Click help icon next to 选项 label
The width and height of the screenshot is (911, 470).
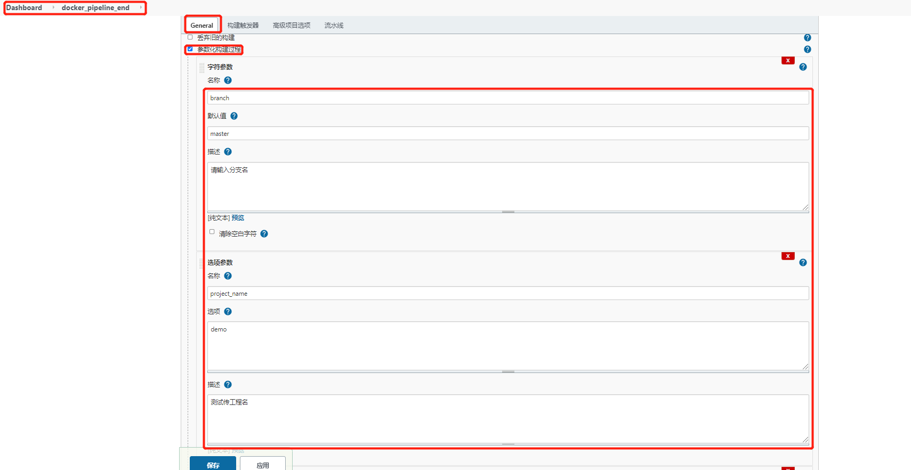[228, 312]
